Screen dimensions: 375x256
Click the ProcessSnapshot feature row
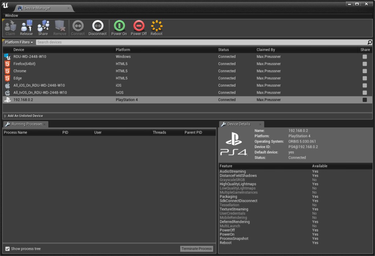(296, 238)
